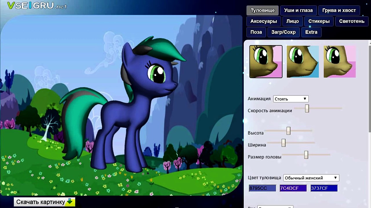
Task: Open the Грива и хвост tab
Action: (x=339, y=10)
